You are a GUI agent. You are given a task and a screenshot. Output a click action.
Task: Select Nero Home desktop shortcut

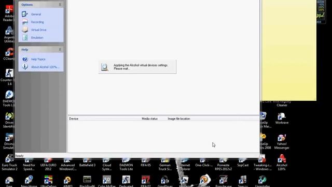coord(29,181)
